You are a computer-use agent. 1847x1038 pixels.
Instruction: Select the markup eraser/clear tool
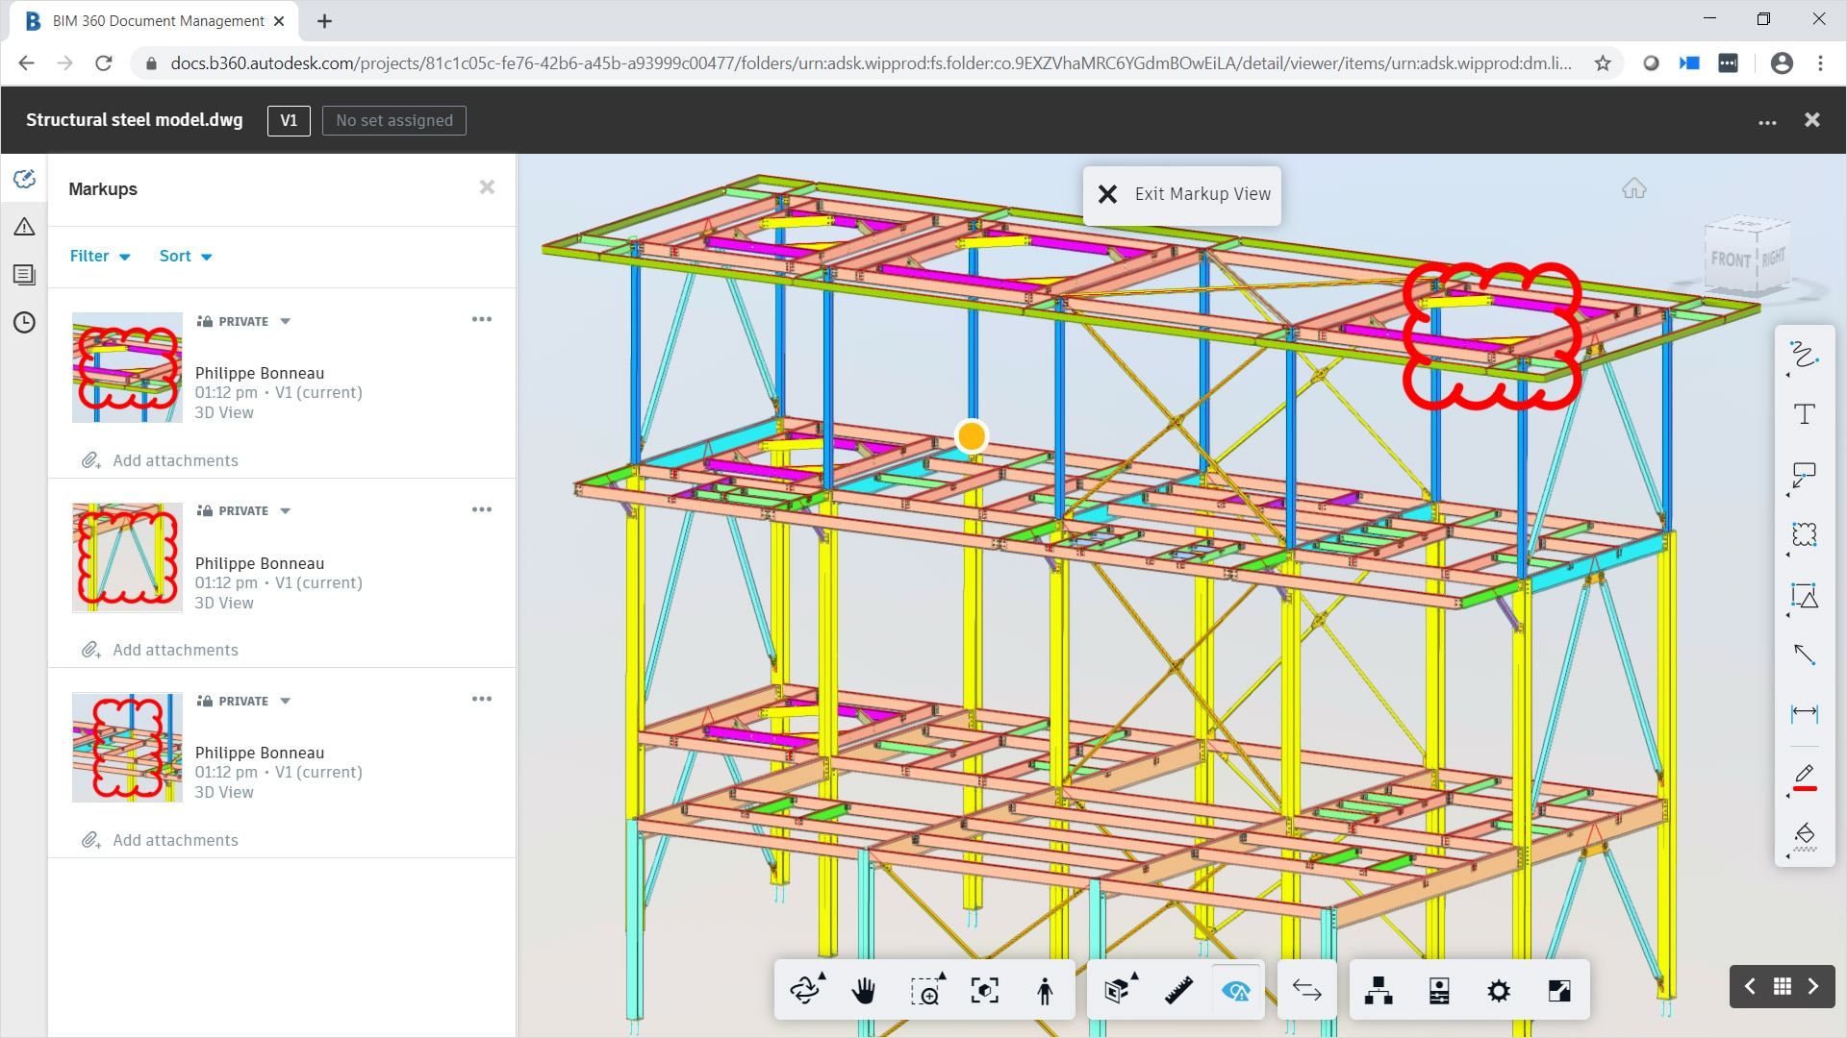coord(1807,832)
